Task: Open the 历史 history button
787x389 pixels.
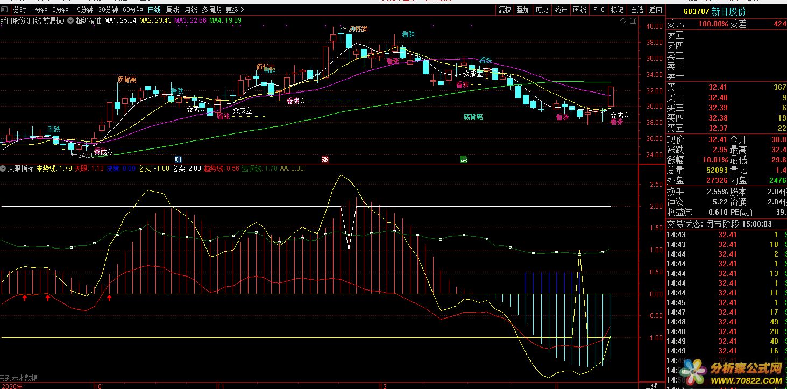Action: coord(542,9)
